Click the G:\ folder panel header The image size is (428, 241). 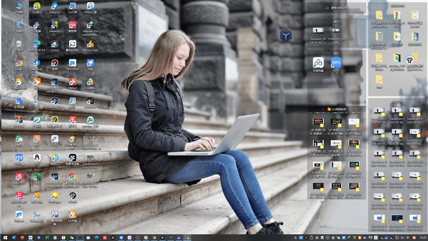tap(337, 109)
